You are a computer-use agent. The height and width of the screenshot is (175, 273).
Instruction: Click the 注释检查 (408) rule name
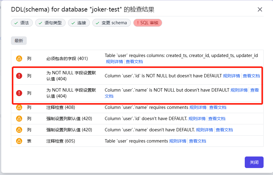61,107
